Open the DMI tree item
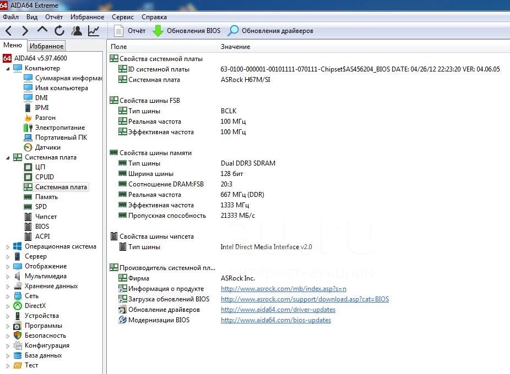Viewport: 510px width, 374px height. coord(41,98)
